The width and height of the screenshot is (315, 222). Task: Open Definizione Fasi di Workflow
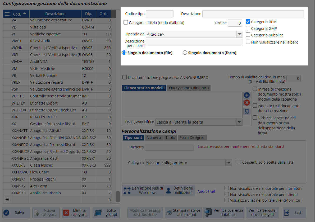pyautogui.click(x=143, y=190)
